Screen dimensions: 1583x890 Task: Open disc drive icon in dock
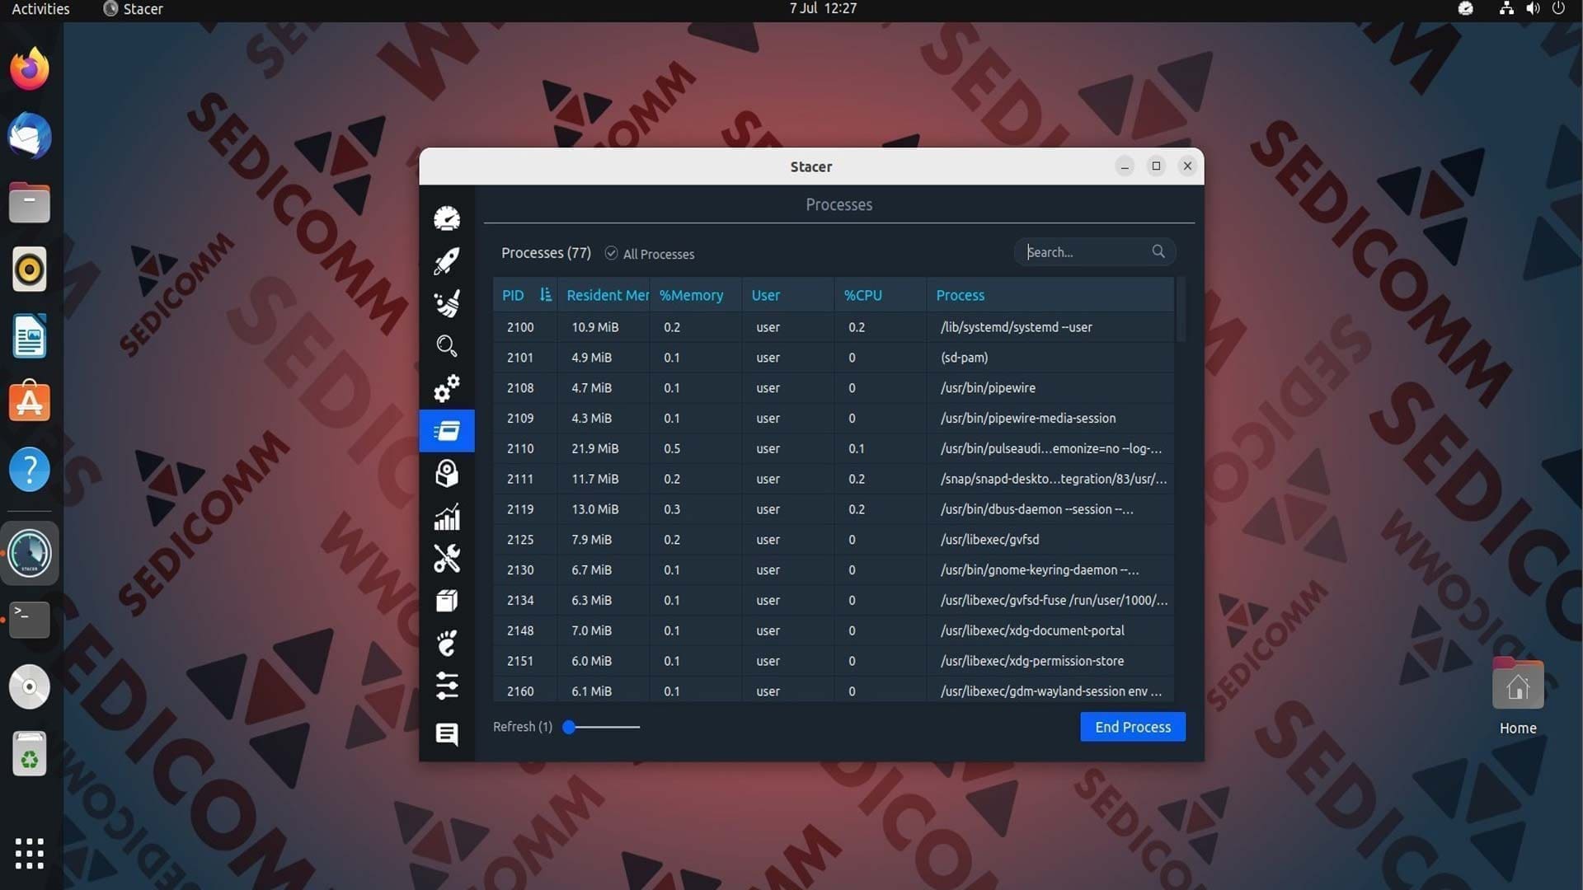pyautogui.click(x=30, y=686)
